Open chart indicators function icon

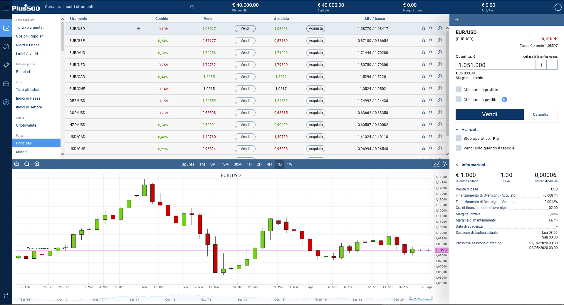(x=445, y=164)
